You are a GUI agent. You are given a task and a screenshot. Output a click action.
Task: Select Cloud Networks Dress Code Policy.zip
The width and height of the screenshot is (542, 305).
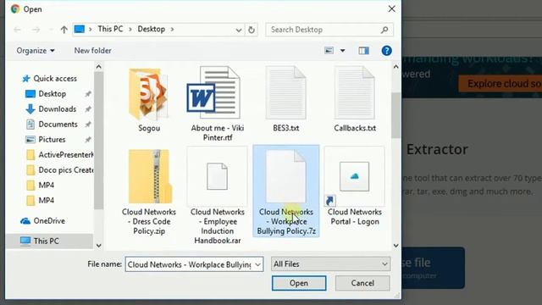[149, 192]
